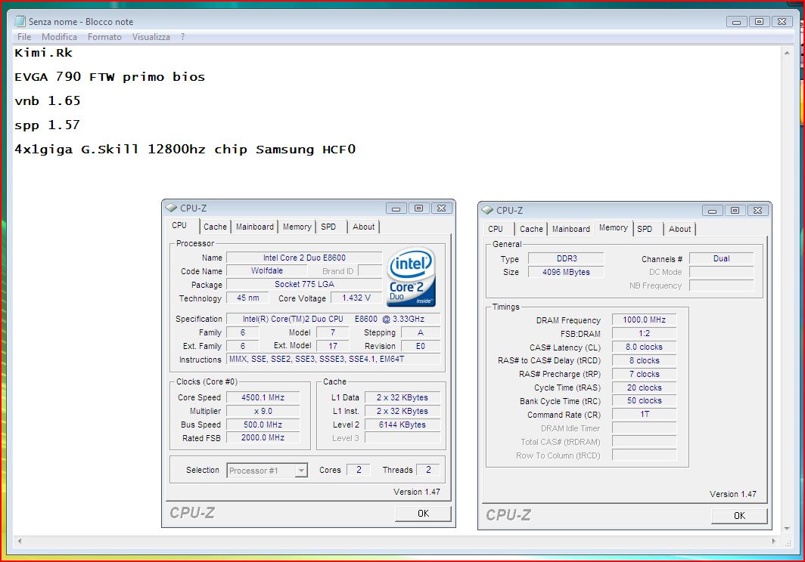Close the right CPU-Z window
Viewport: 805px width, 562px height.
point(757,210)
